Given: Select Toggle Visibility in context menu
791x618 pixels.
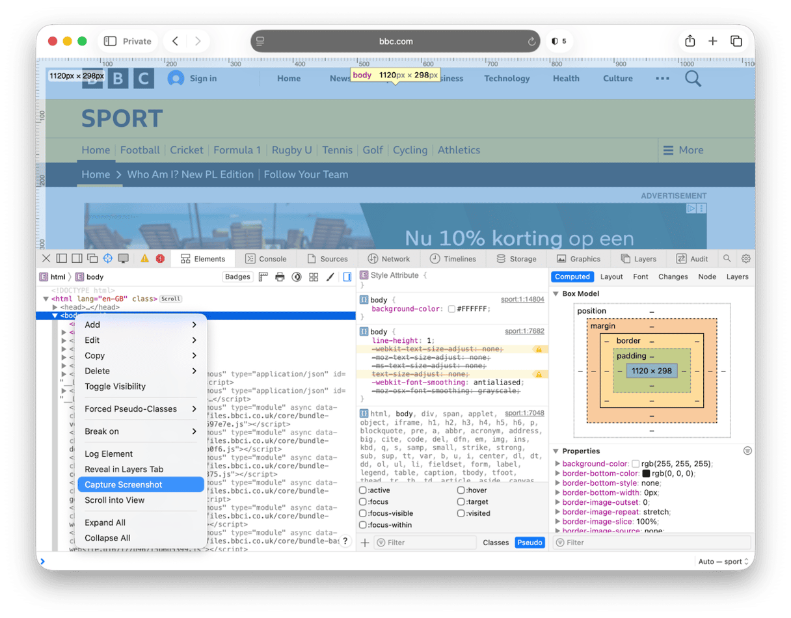Looking at the screenshot, I should pyautogui.click(x=140, y=386).
